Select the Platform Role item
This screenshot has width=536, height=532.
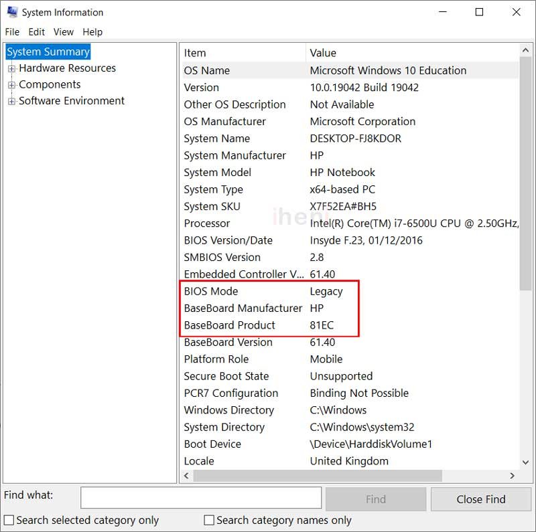(216, 359)
